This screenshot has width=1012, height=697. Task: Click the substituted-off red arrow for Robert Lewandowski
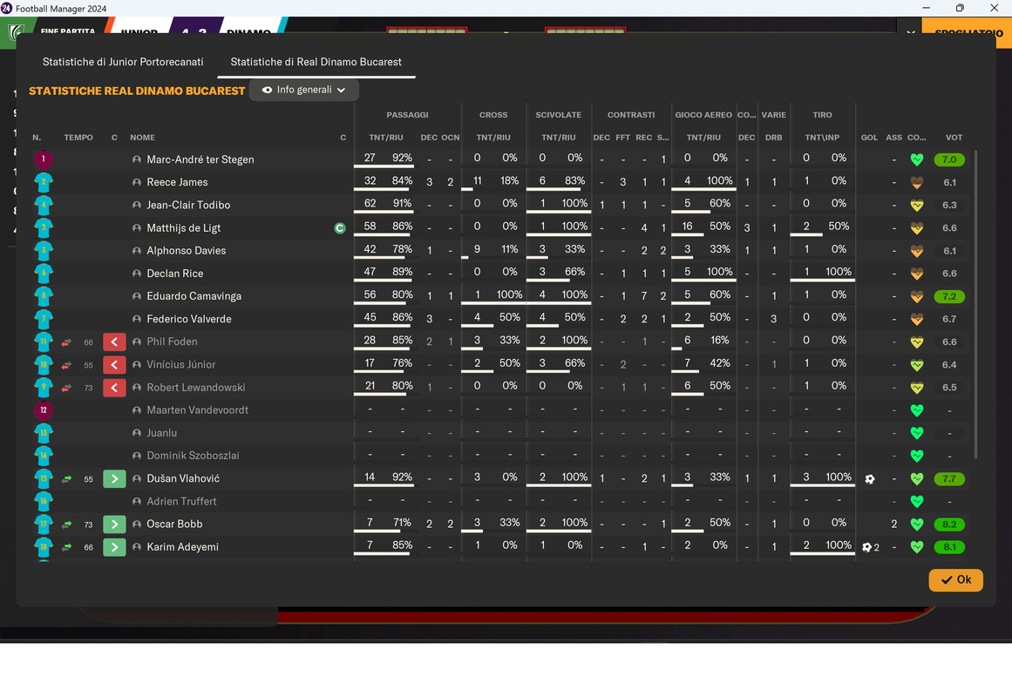point(114,387)
